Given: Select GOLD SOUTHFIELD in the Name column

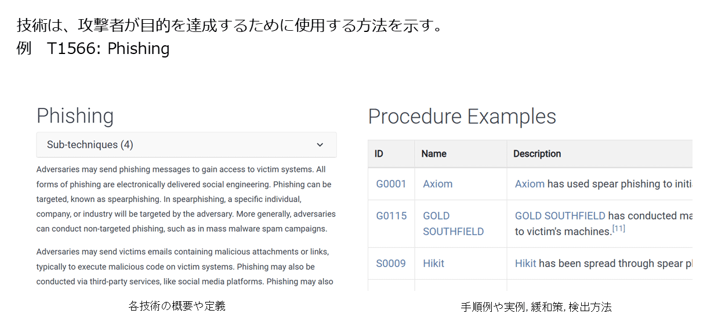Looking at the screenshot, I should (453, 224).
